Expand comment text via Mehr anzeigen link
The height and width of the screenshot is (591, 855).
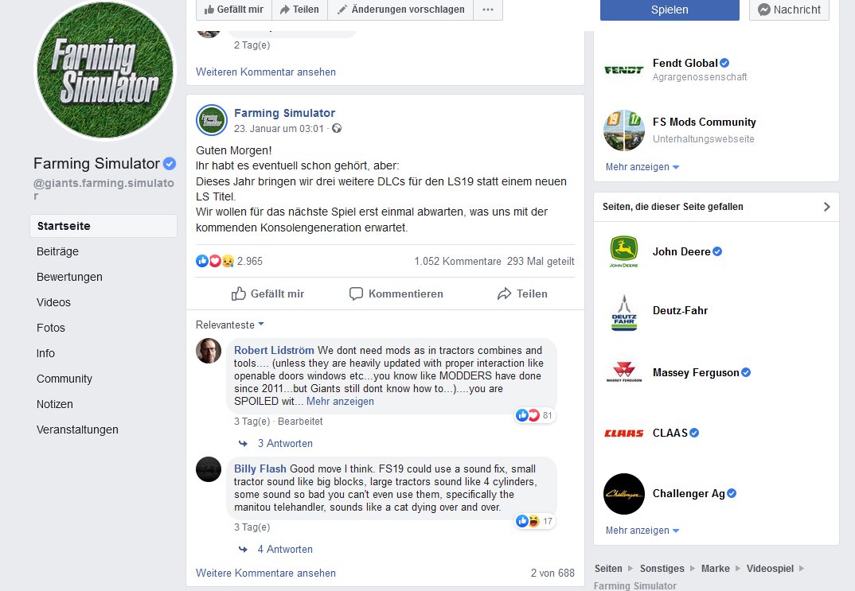[x=340, y=402]
